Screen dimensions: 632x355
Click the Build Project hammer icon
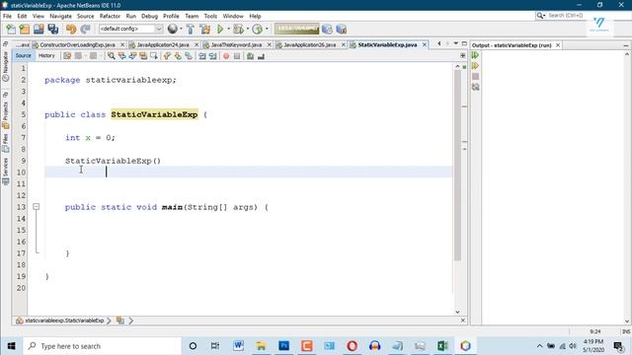click(x=191, y=29)
